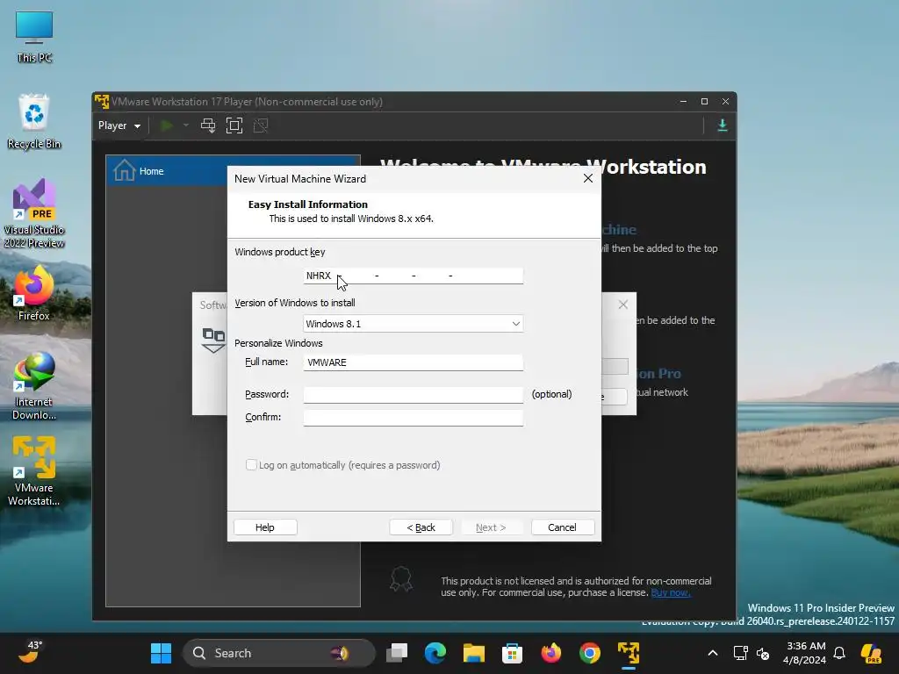Open the Recycle Bin desktop icon
The height and width of the screenshot is (674, 899).
[x=34, y=121]
